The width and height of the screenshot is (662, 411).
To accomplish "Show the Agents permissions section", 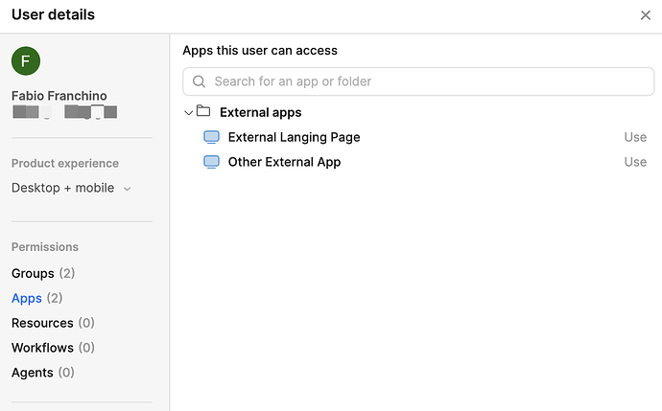I will point(33,373).
